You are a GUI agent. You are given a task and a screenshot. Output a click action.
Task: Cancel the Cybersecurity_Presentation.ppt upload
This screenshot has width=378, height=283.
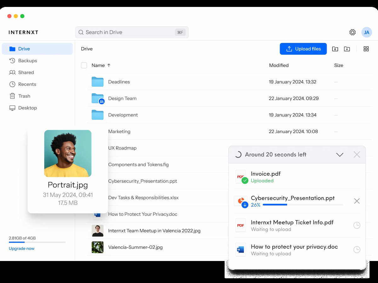click(x=357, y=201)
